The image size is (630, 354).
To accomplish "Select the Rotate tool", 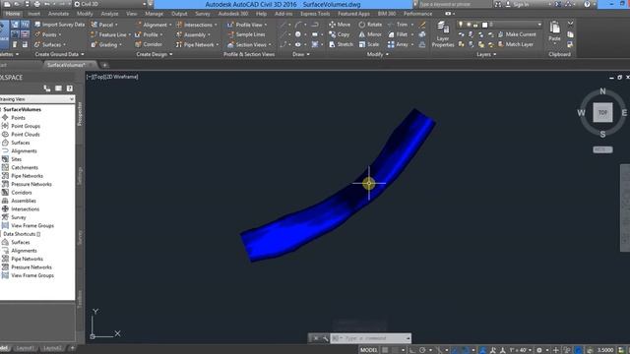I will (x=370, y=25).
